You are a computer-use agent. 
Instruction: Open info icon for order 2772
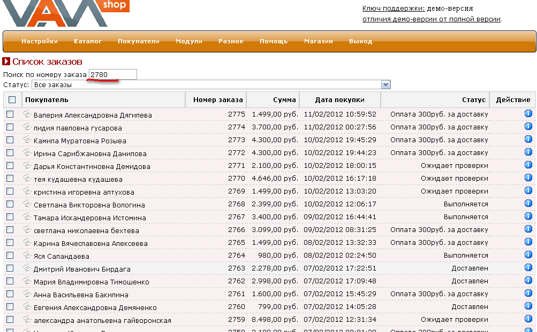[x=528, y=152]
